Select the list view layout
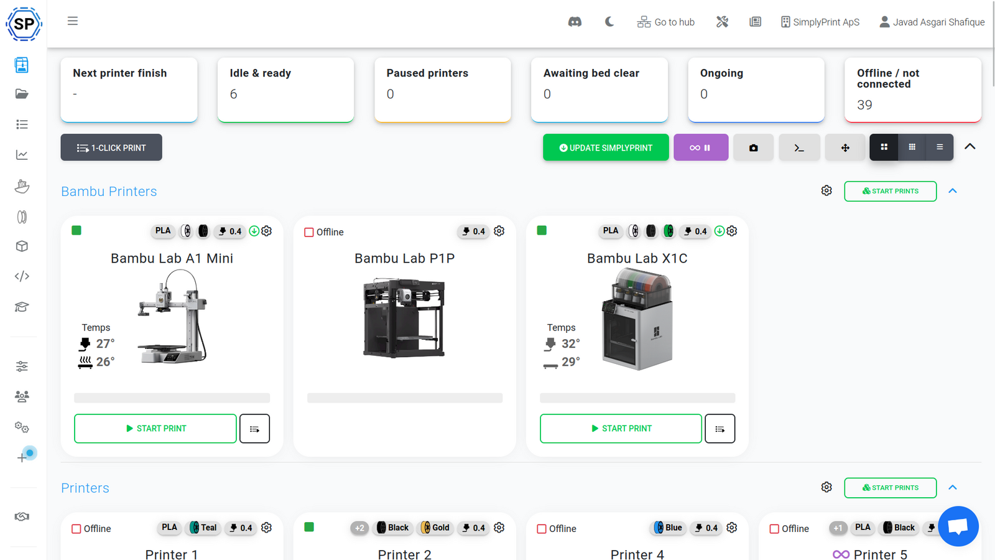995x560 pixels. tap(940, 147)
